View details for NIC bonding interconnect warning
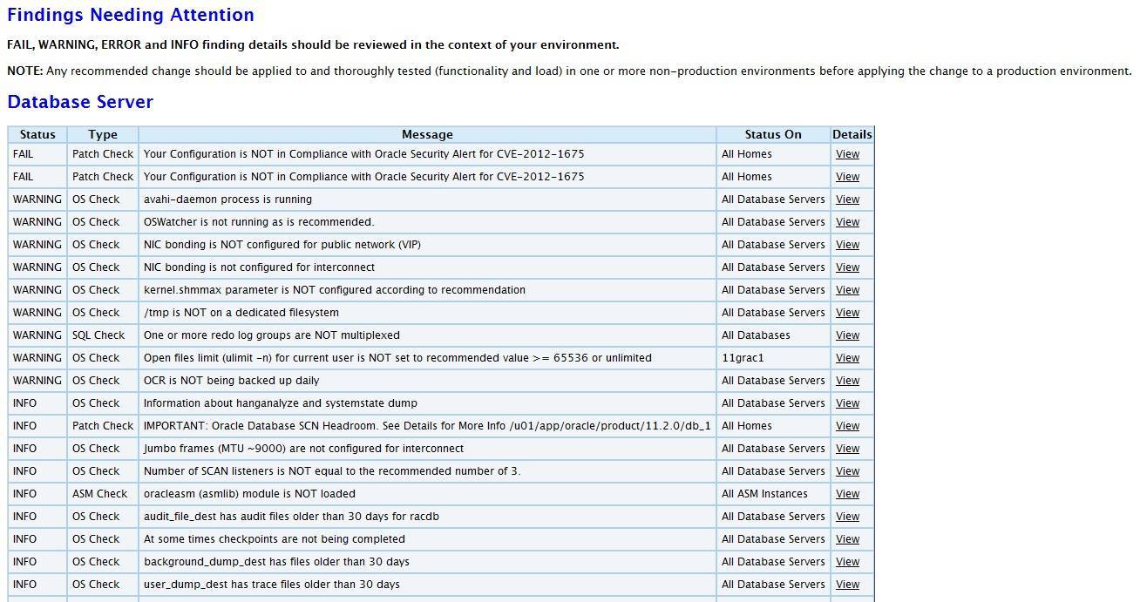Viewport: 1147px width, 602px height. [847, 267]
